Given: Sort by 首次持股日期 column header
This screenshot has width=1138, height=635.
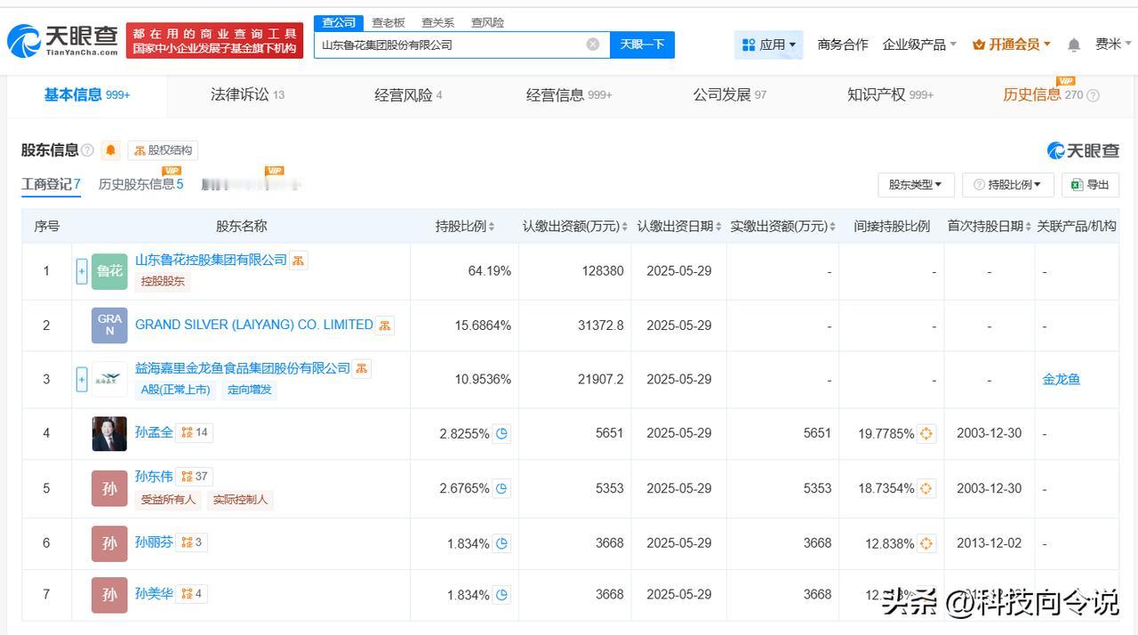Looking at the screenshot, I should point(990,227).
